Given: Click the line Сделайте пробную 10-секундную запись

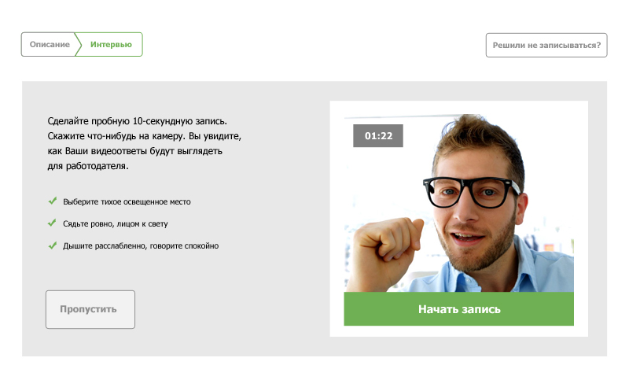Looking at the screenshot, I should (x=137, y=121).
